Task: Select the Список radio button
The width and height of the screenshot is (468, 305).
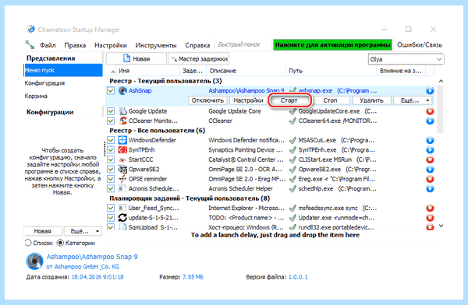Action: 28,243
